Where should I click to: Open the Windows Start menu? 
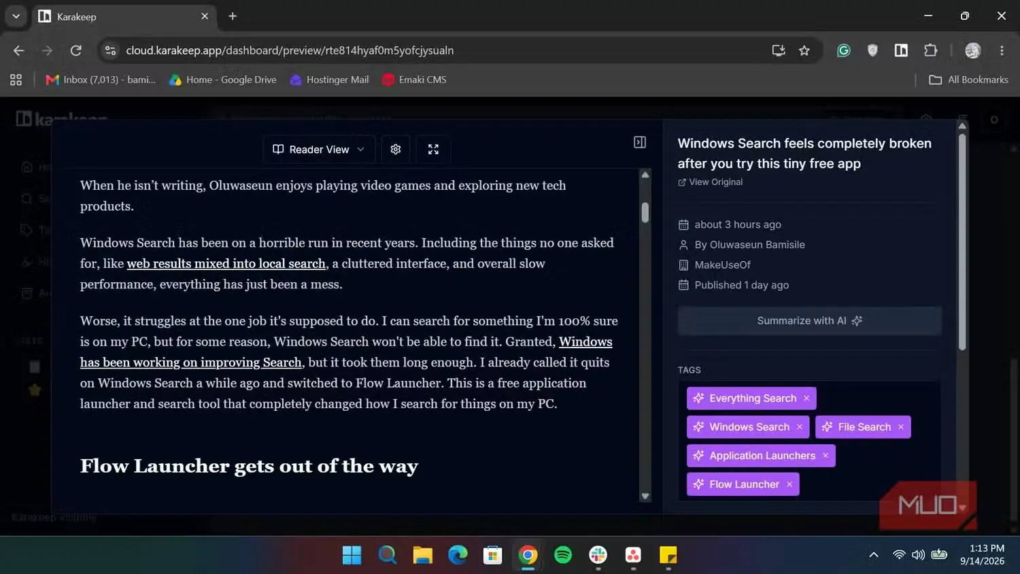(352, 555)
